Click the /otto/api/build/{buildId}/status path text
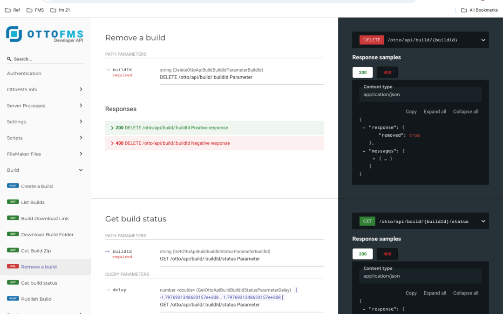Viewport: 503px width, 314px height. pyautogui.click(x=424, y=221)
